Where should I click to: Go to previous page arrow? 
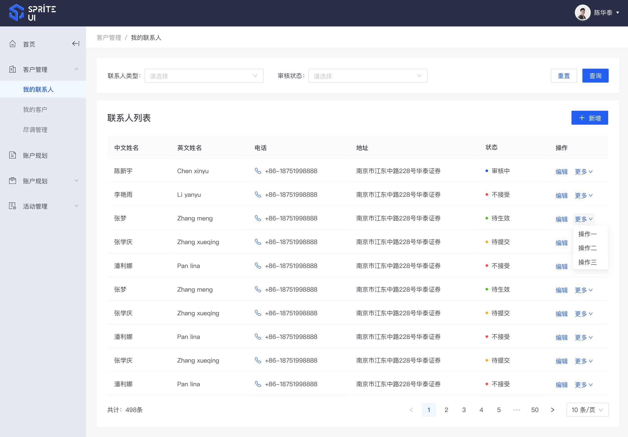[x=412, y=410]
